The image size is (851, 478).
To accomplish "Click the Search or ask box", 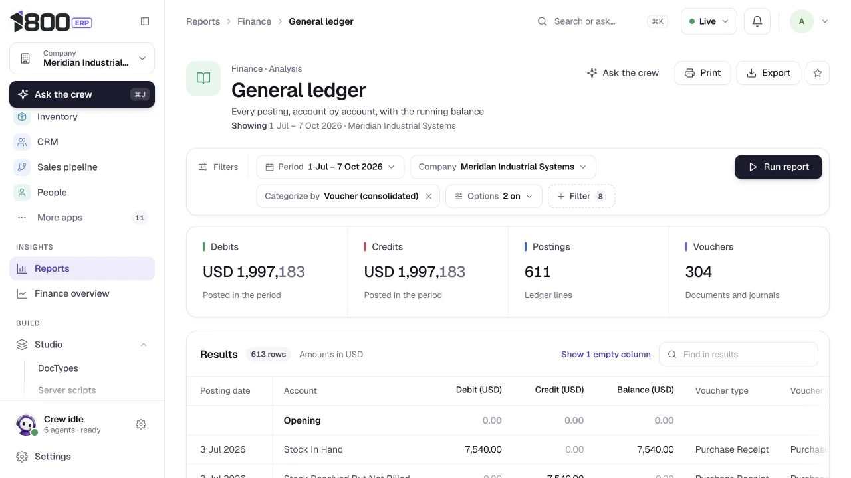I will point(601,21).
